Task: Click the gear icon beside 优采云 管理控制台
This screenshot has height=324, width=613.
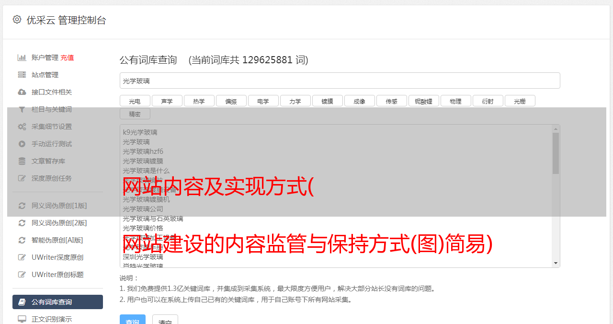Action: tap(17, 20)
